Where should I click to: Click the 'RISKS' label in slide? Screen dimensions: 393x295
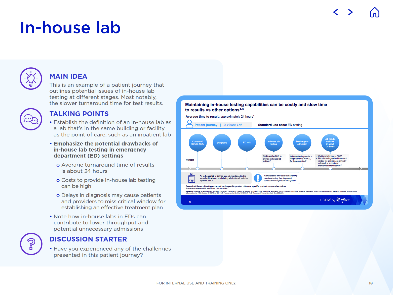[190, 160]
